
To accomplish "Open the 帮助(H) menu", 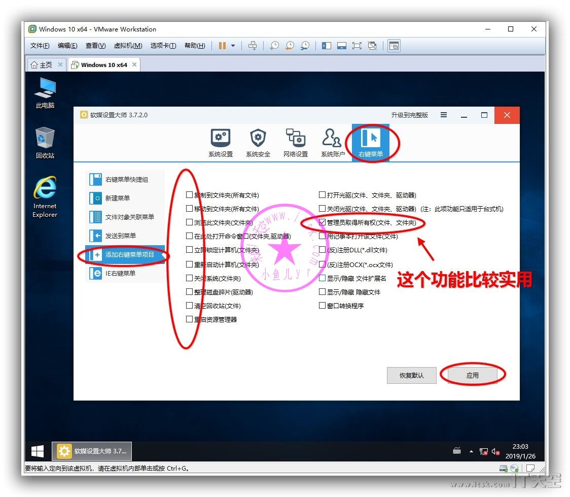I will tap(195, 46).
